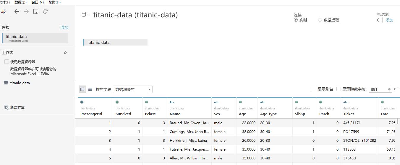Screen dimensions: 400x165
Task: Refresh data source with circular arrows icon
Action: click(45, 11)
